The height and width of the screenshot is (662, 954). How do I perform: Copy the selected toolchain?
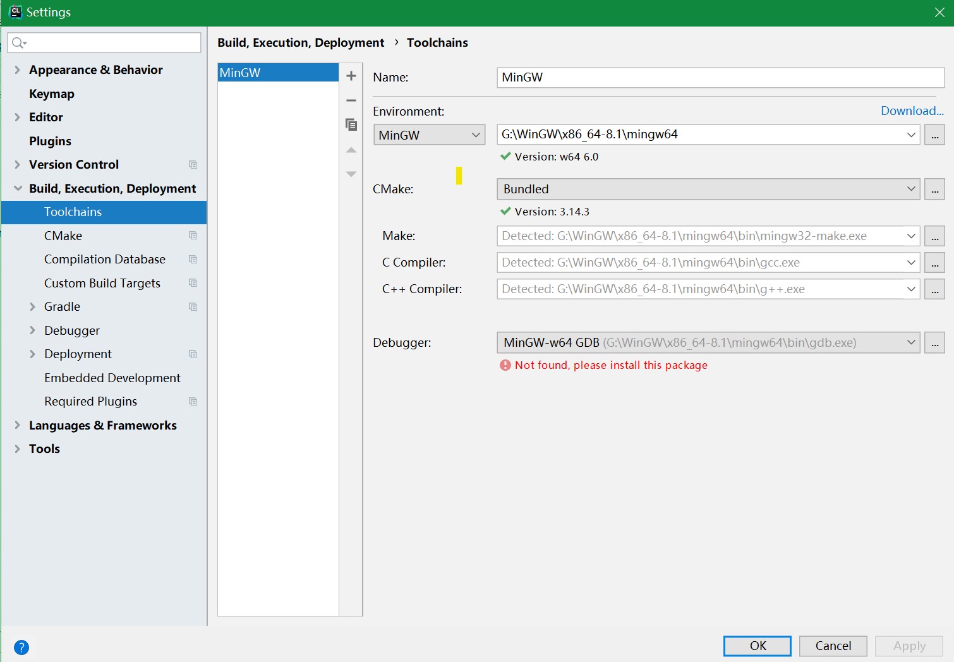[x=351, y=124]
